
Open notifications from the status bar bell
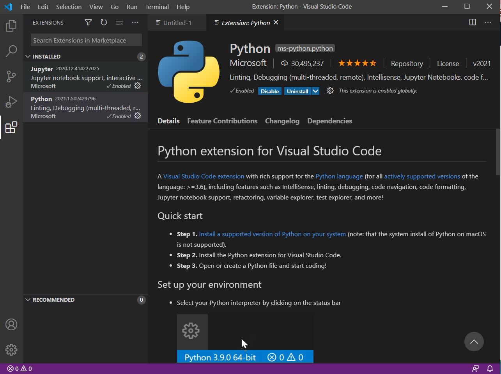pos(490,368)
